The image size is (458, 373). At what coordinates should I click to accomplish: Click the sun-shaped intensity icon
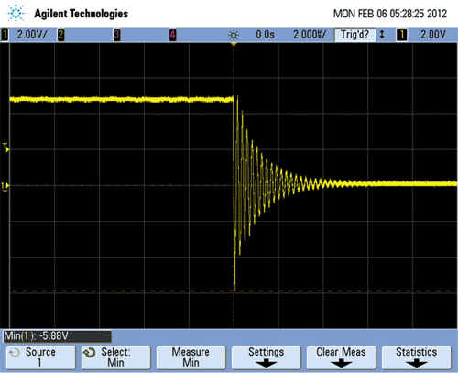[234, 36]
